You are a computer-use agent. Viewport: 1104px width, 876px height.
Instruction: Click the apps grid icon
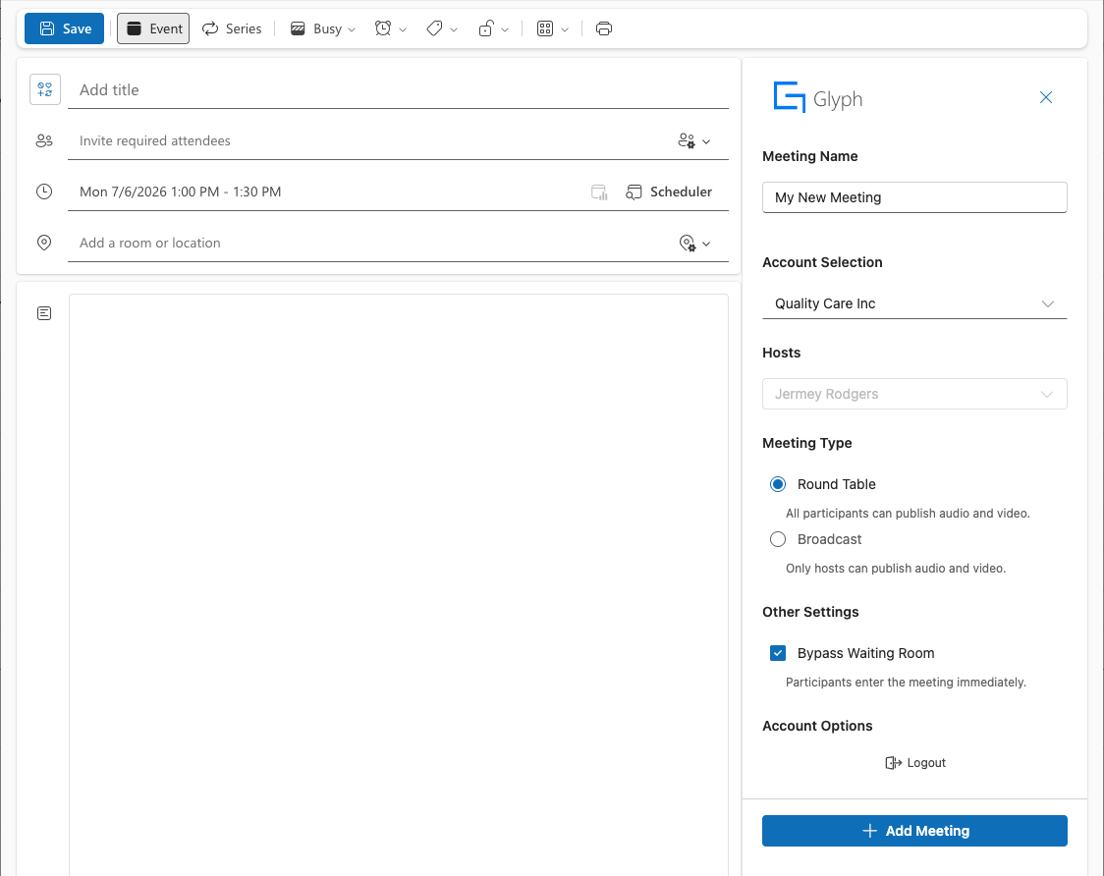(x=545, y=28)
